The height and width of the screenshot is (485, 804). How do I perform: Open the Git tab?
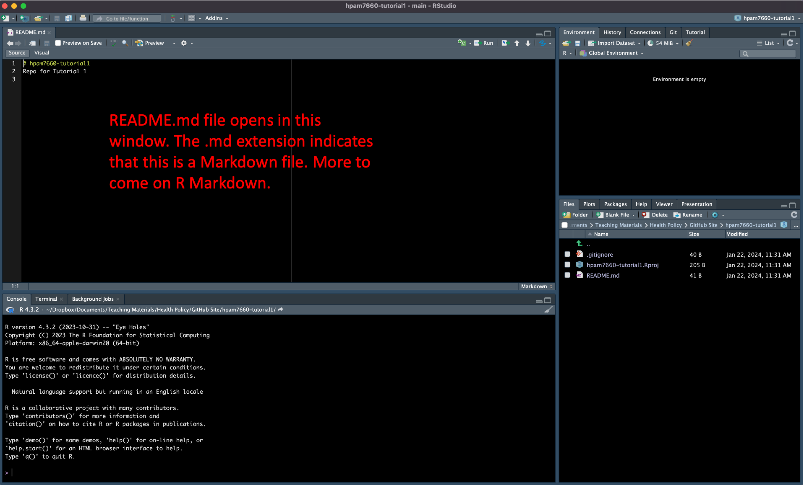click(673, 32)
